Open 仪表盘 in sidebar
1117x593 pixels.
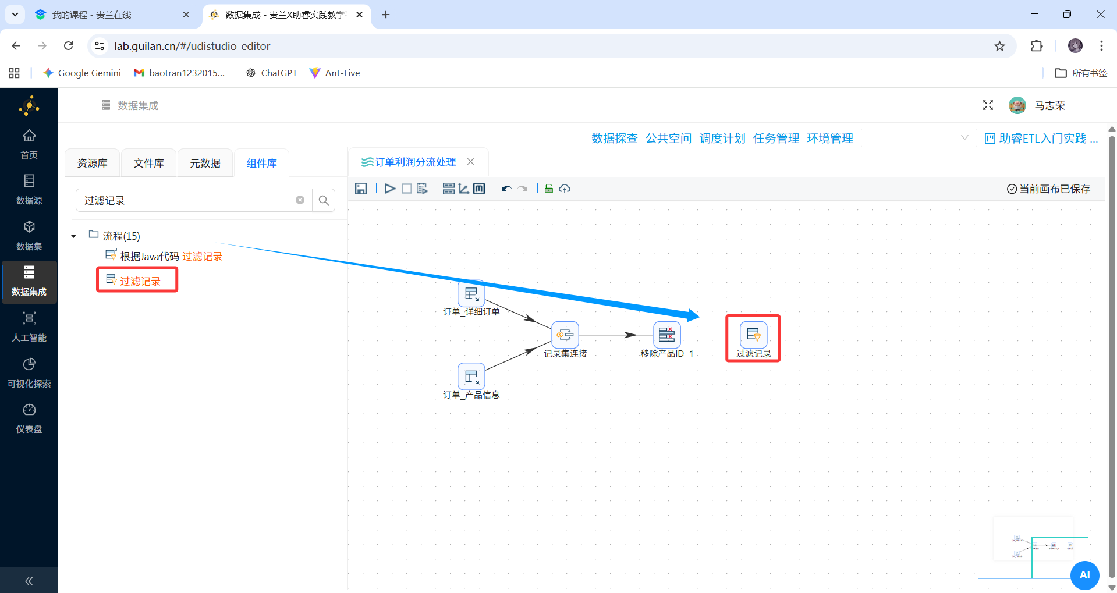(29, 419)
